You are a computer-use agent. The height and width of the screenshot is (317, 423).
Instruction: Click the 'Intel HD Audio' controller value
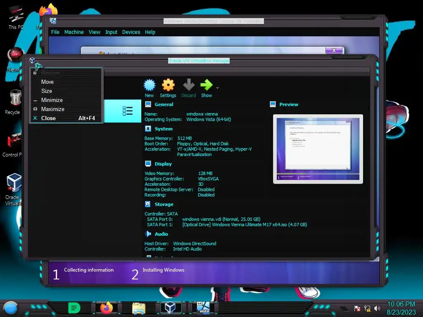[187, 249]
